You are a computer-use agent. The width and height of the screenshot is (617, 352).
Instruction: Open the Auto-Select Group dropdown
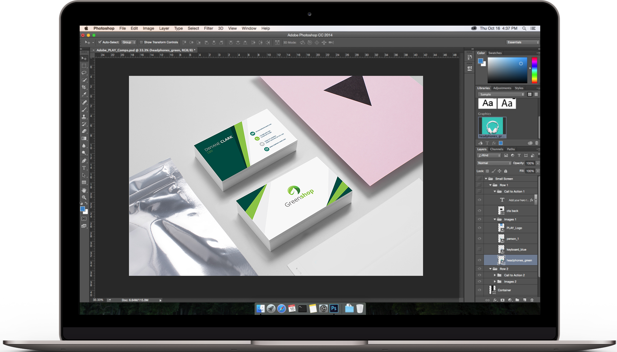point(129,42)
